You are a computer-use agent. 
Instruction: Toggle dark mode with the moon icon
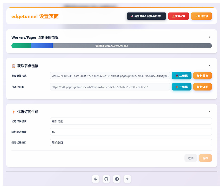96,179
